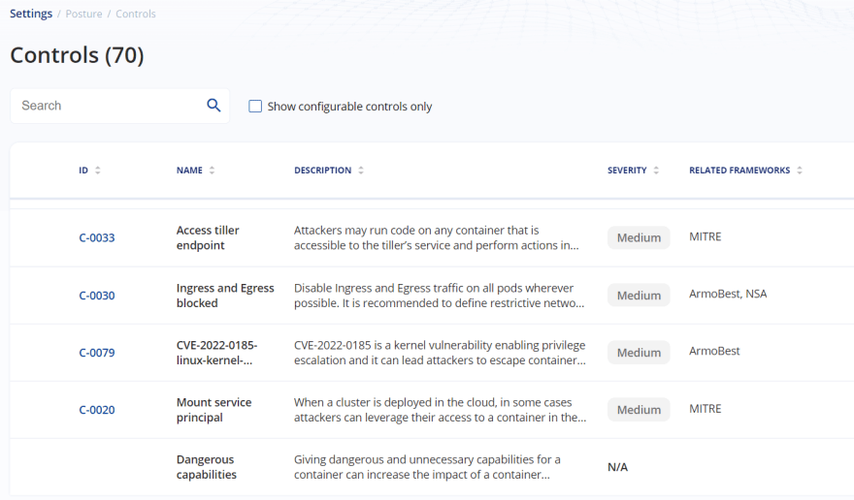
Task: Enable Show configurable controls only checkbox
Action: click(x=255, y=106)
